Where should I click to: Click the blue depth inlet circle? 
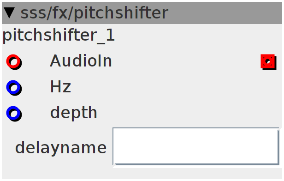tap(14, 114)
